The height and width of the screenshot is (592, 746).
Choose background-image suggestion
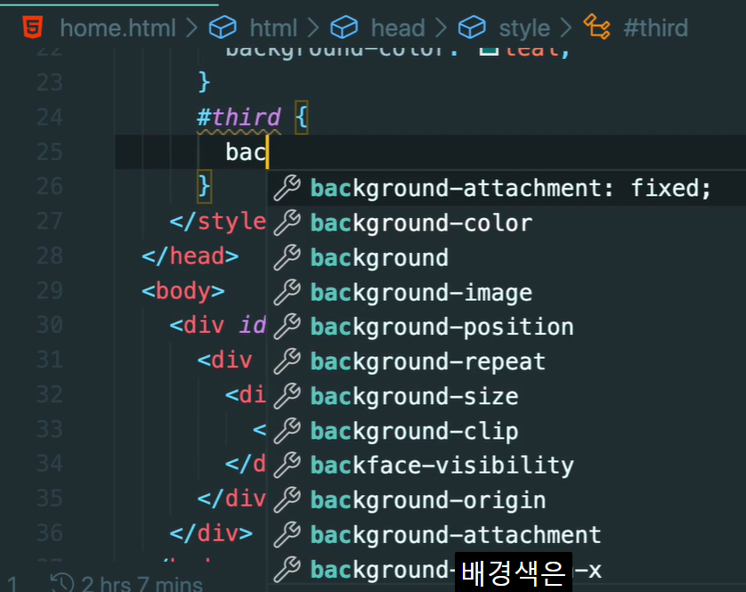click(x=507, y=292)
